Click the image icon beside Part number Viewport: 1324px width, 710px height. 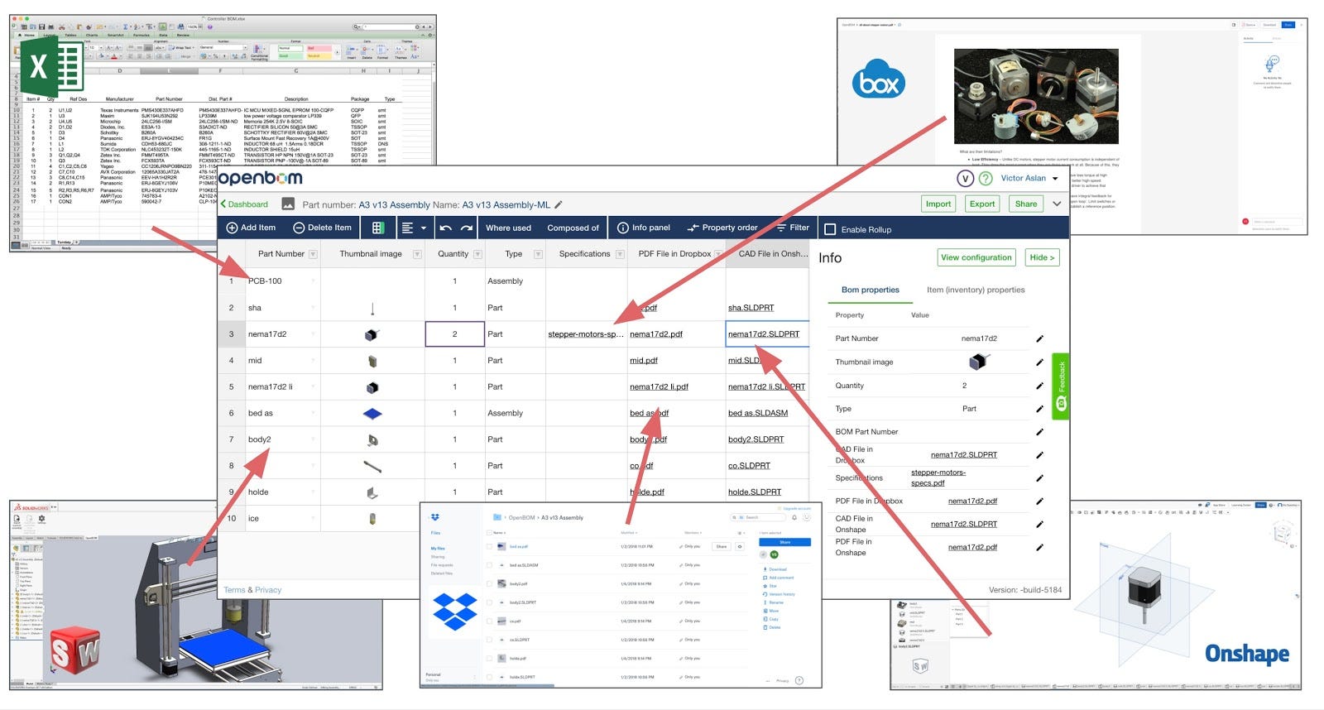pyautogui.click(x=288, y=204)
